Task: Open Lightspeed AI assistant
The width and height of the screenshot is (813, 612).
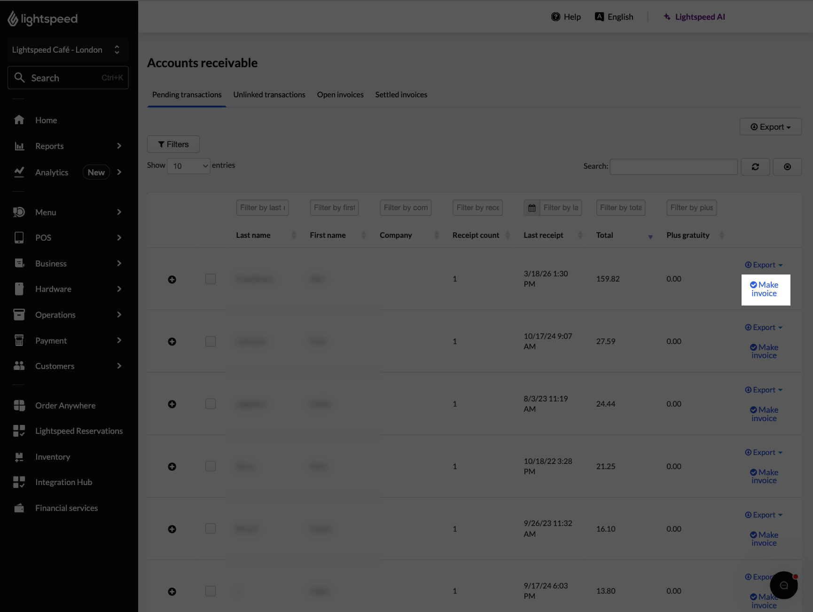Action: [695, 16]
